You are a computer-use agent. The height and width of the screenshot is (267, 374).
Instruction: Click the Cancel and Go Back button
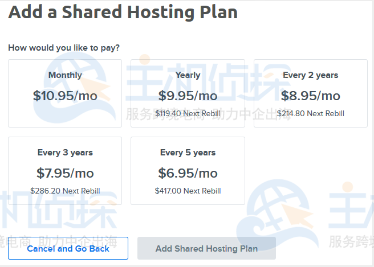coord(68,248)
